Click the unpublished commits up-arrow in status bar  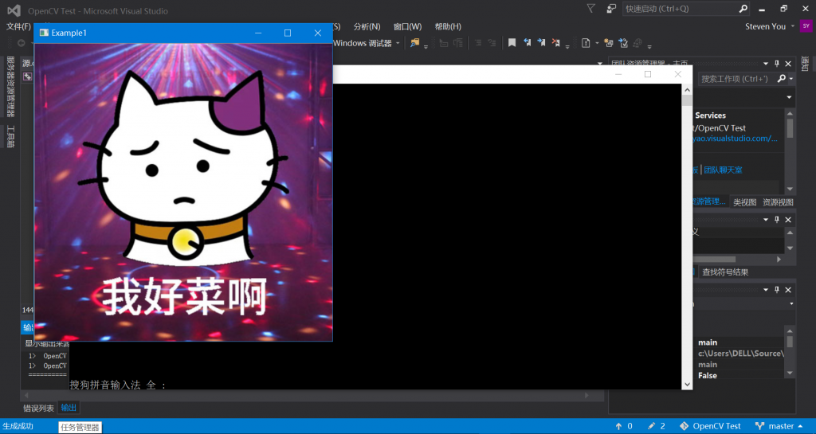[x=618, y=426]
